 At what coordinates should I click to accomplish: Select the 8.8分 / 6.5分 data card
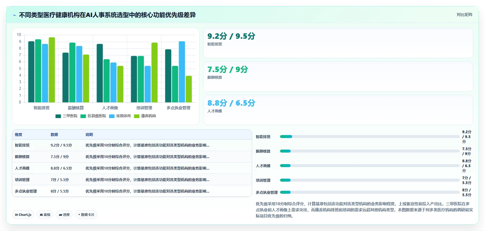tap(338, 110)
